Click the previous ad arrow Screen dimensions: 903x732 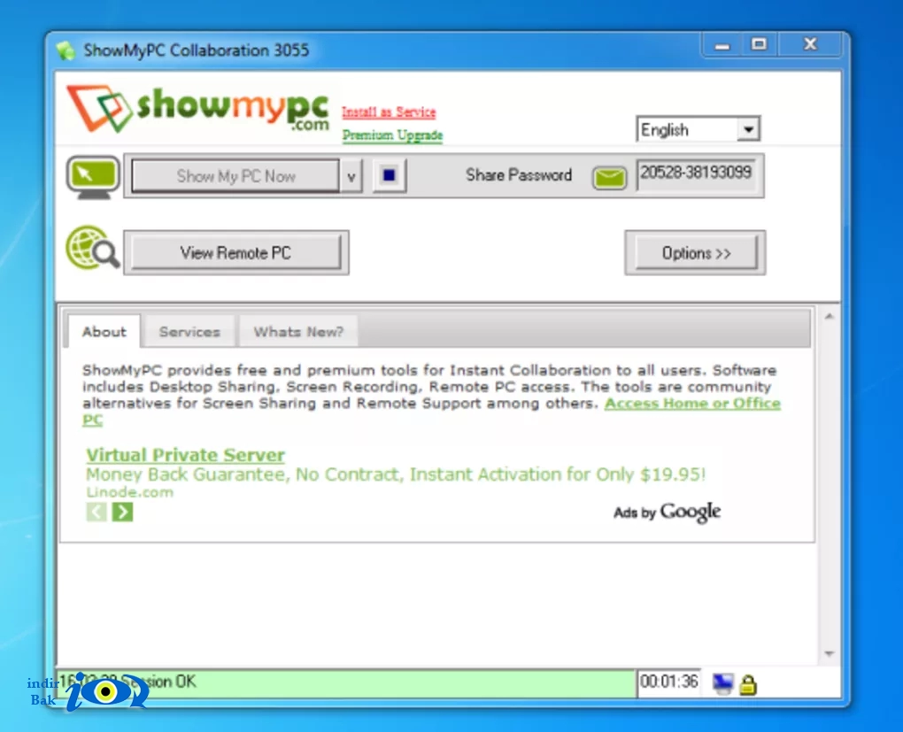point(96,512)
